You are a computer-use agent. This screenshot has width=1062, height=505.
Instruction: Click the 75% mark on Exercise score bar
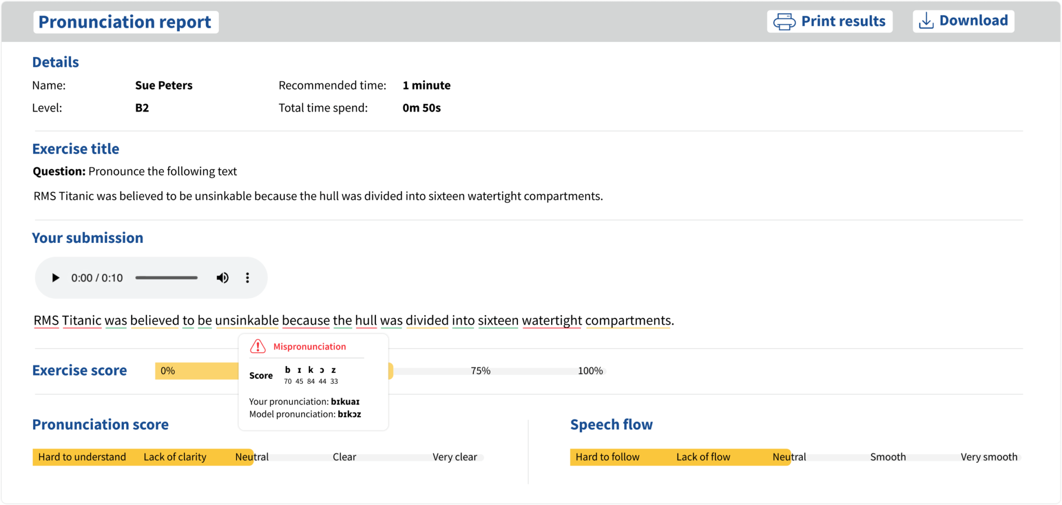pyautogui.click(x=480, y=371)
